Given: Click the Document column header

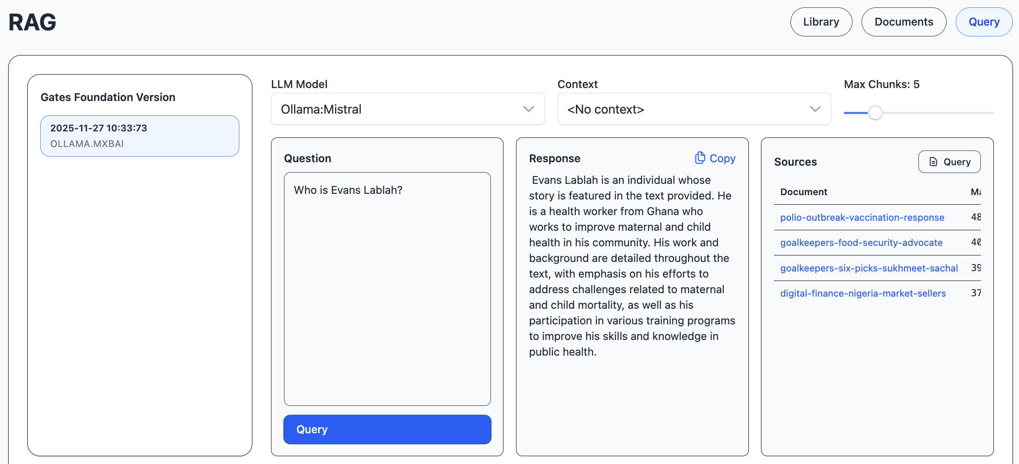Looking at the screenshot, I should (x=803, y=192).
